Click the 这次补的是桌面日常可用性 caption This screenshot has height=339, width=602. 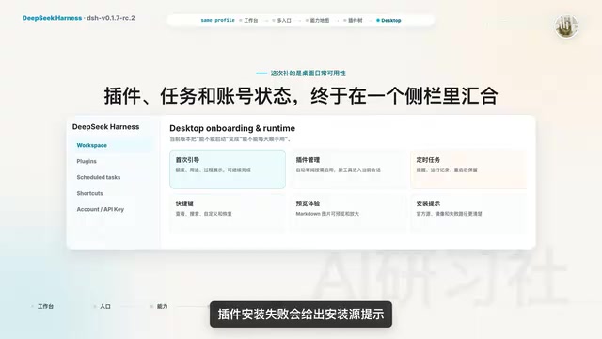[x=308, y=73]
